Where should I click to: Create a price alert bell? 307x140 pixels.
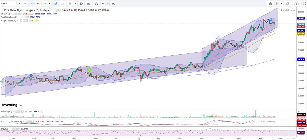113,4
